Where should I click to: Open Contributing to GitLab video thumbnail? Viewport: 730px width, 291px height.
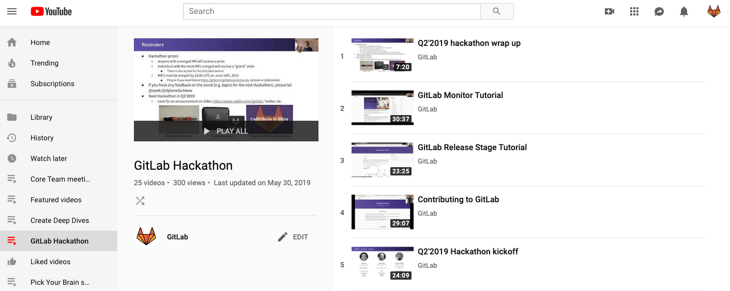pos(382,212)
